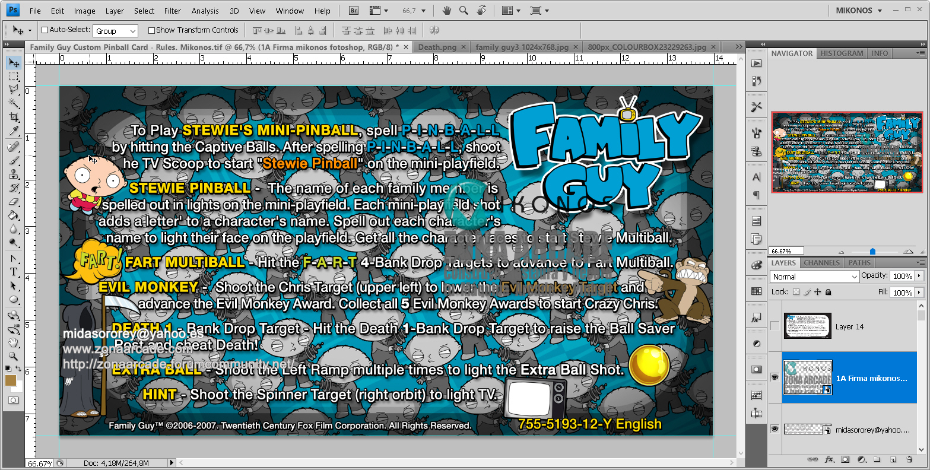The image size is (930, 470).
Task: Open the Auto-Select Group dropdown
Action: [116, 31]
